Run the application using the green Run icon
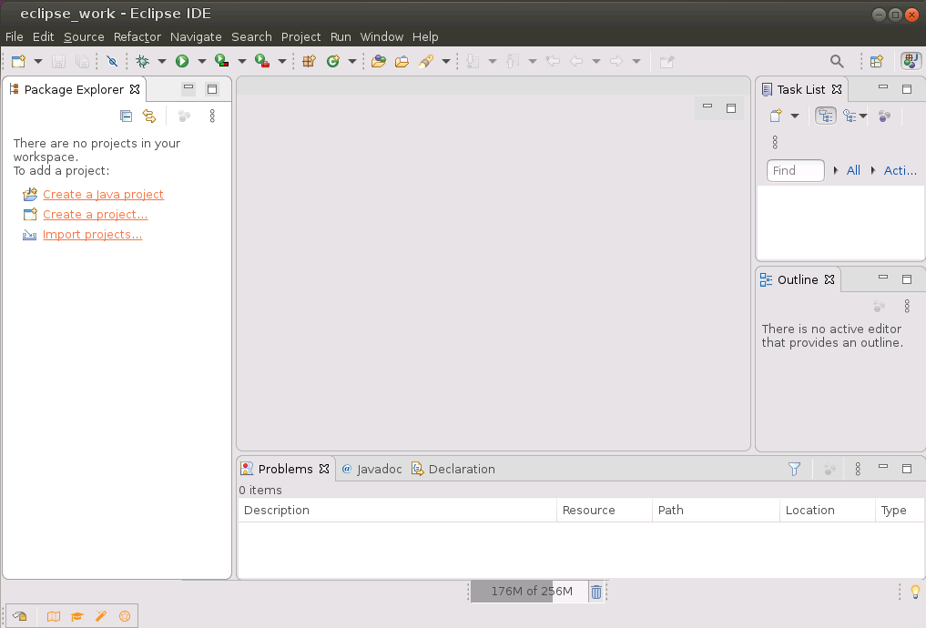Screen dimensions: 926x628 click(x=181, y=60)
